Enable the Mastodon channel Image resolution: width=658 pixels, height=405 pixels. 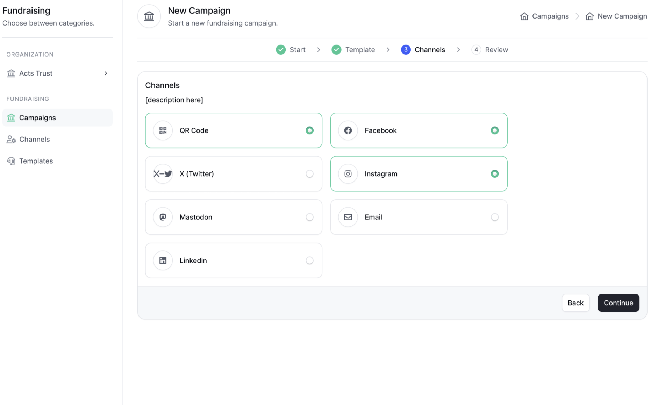click(x=309, y=217)
